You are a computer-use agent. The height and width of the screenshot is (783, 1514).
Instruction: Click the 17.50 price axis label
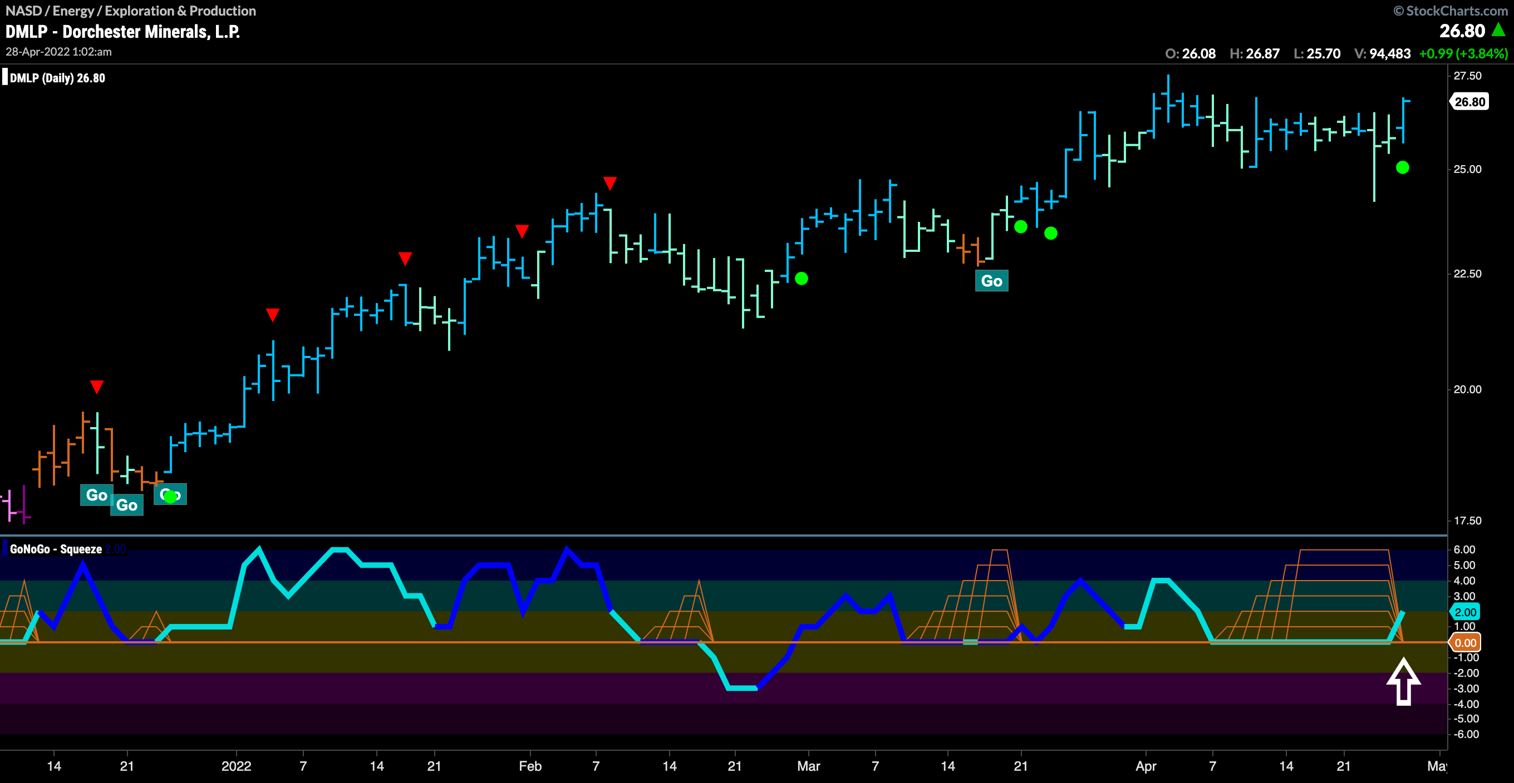point(1467,521)
